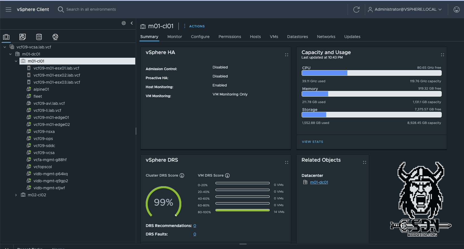Switch to the Configure tab
464x249 pixels.
[200, 37]
